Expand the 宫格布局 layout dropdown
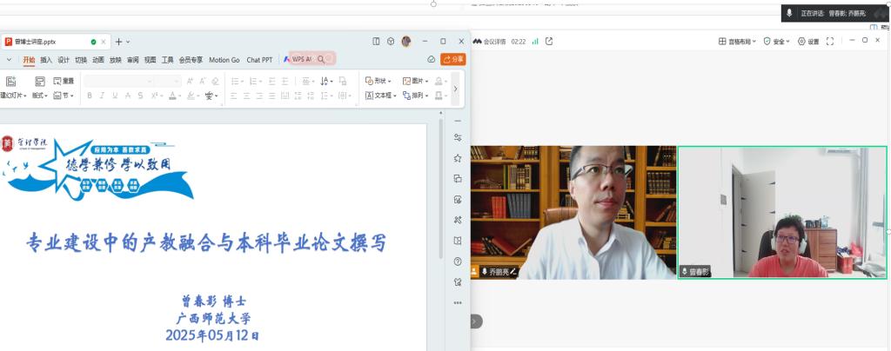 coord(737,41)
